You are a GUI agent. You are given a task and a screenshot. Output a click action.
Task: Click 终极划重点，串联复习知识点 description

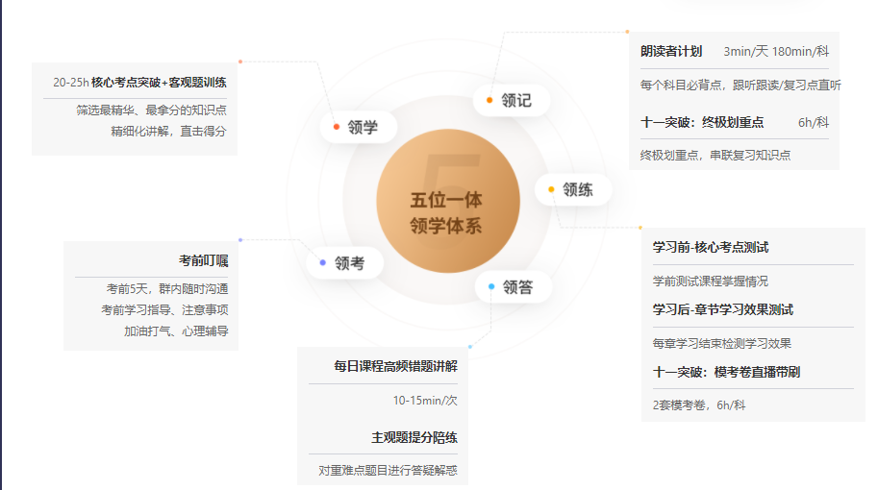[715, 155]
